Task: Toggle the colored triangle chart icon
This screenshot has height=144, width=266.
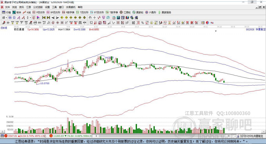Action: pyautogui.click(x=38, y=17)
